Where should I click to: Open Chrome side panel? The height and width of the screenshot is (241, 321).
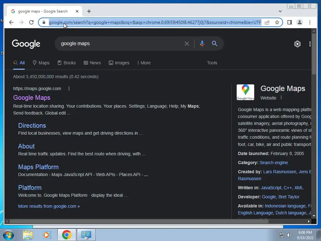[289, 22]
